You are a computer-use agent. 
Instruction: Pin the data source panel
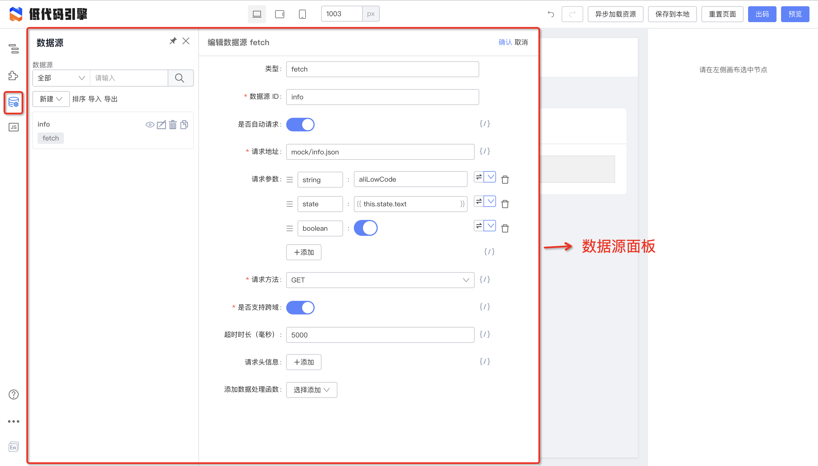[173, 41]
